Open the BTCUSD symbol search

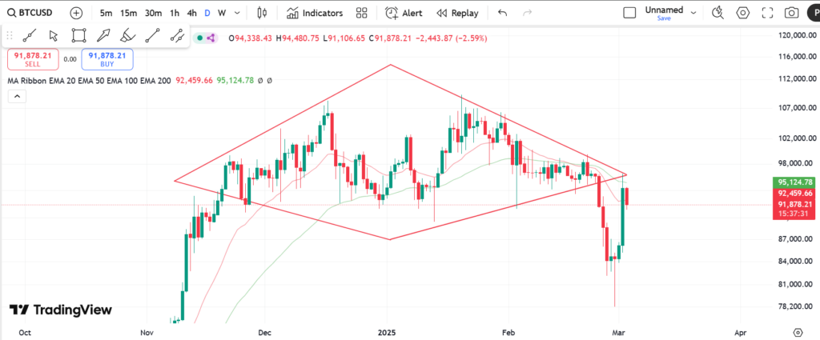(x=31, y=13)
